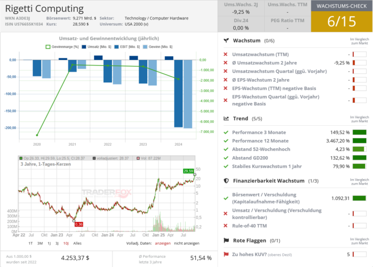373x267 pixels.
Task: Click the PEG Ratio TTM cell
Action: pos(287,24)
